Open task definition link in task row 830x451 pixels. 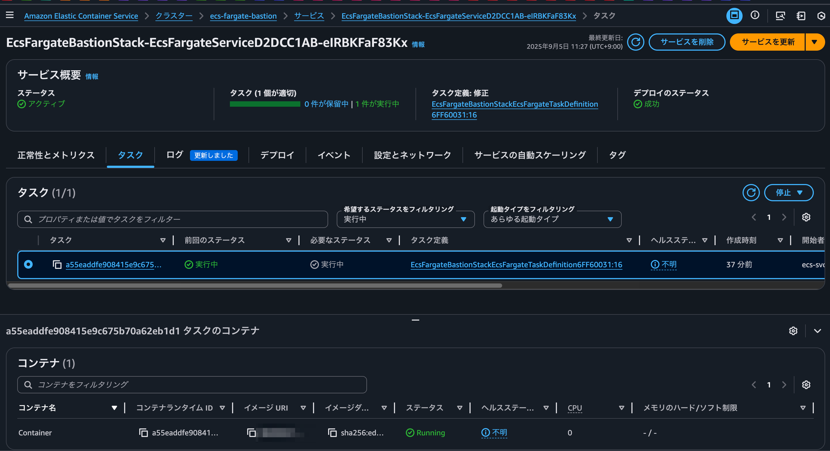click(516, 264)
